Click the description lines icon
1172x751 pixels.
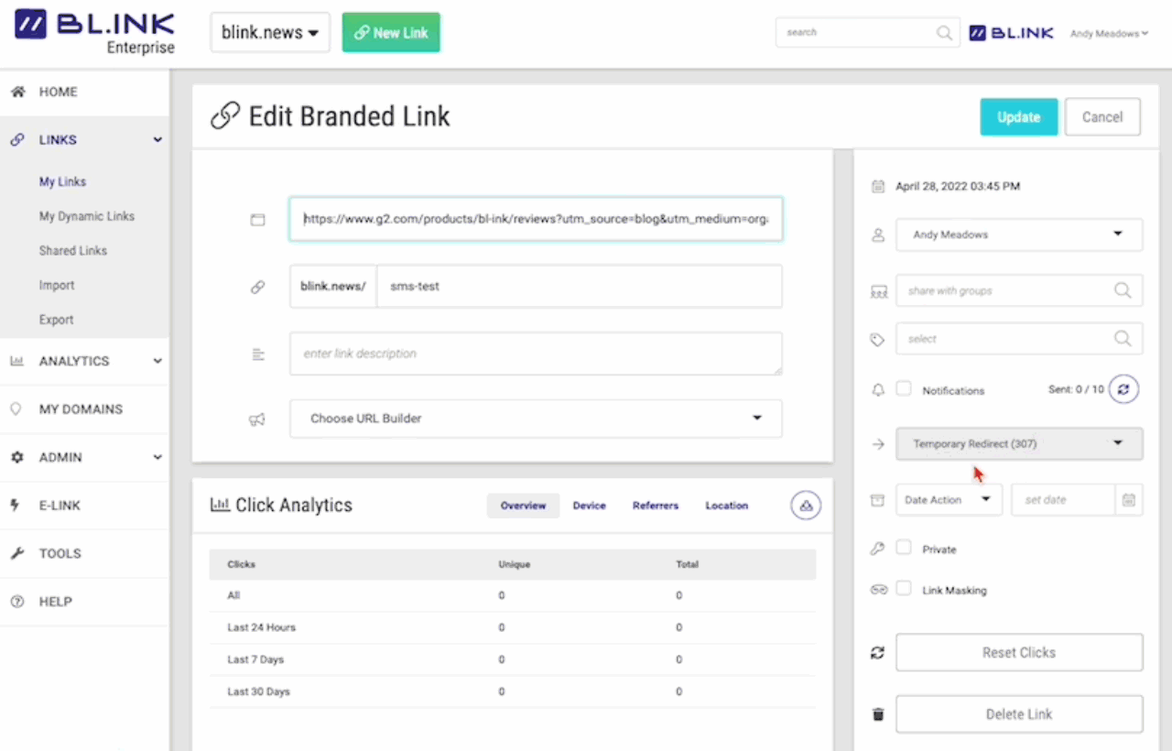257,354
